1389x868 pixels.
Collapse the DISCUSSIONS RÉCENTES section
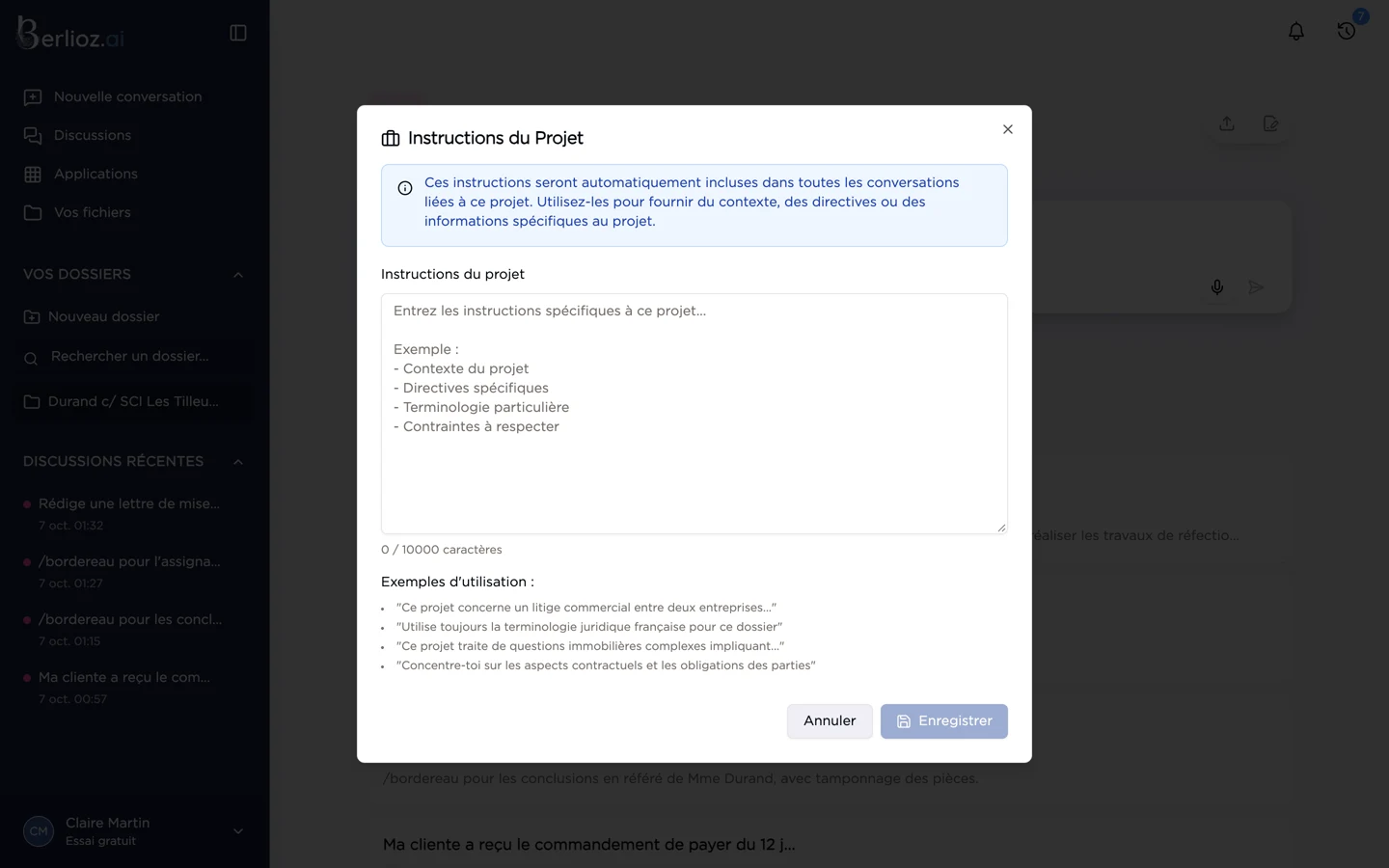[238, 462]
